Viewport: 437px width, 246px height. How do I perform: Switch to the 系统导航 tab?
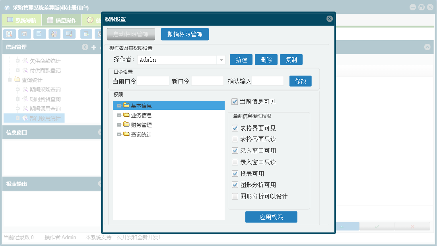(x=22, y=20)
